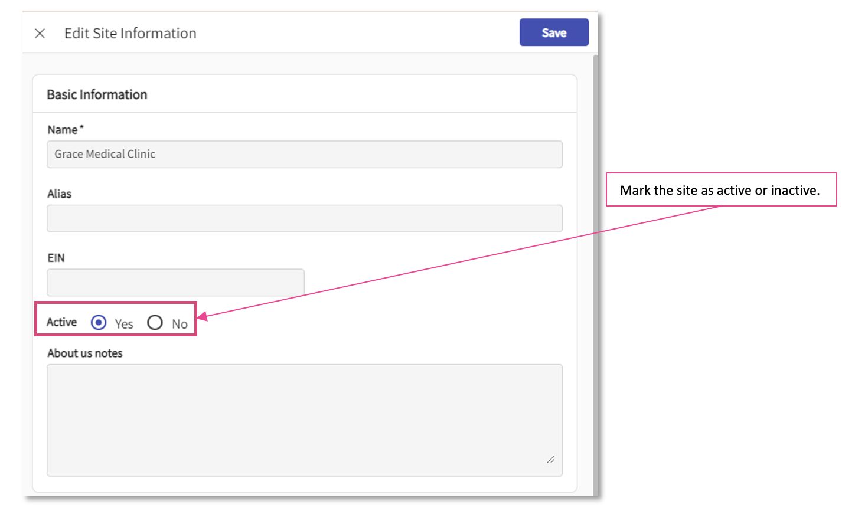Select the Yes radio button circle
Viewport: 842px width, 511px height.
[x=99, y=323]
